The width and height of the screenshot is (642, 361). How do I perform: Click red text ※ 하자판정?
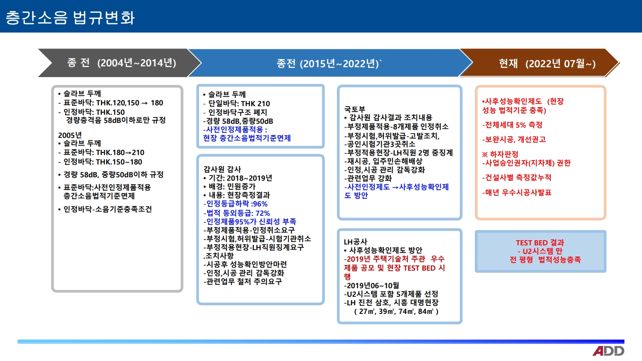[500, 154]
